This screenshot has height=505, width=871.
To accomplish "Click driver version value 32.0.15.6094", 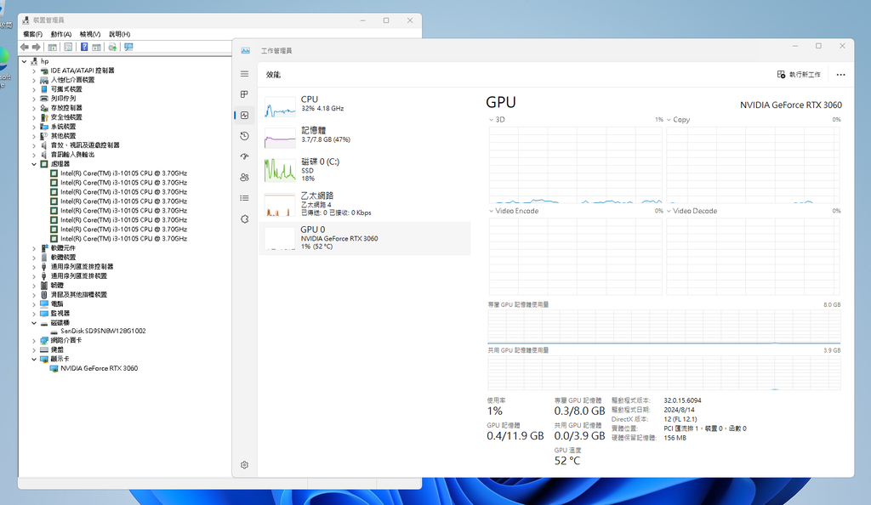I will coord(682,400).
